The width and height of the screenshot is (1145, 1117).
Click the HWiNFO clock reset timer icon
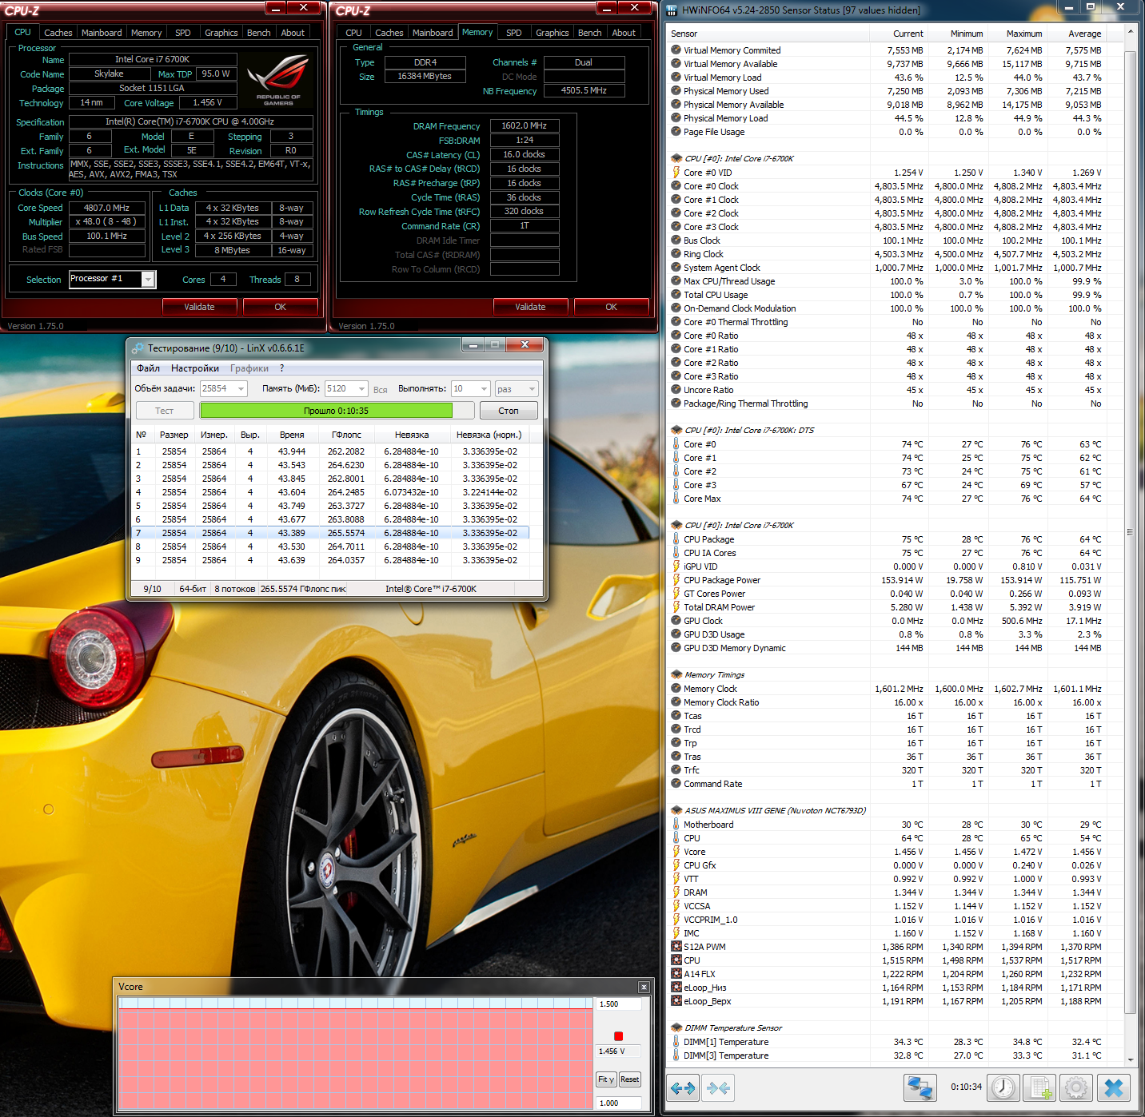[x=1003, y=1087]
